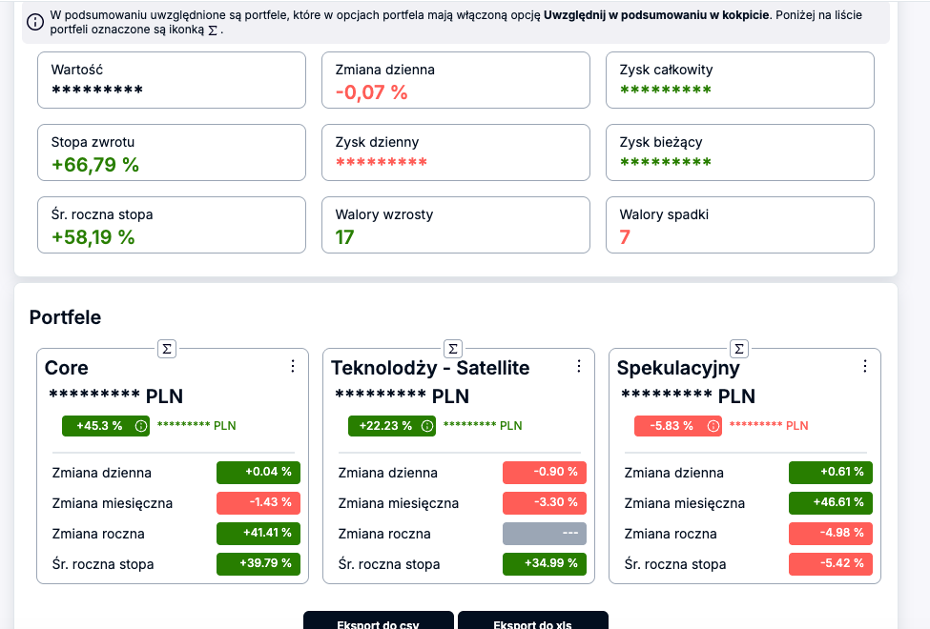Open the Spekulacyjny portfolio title
Image resolution: width=930 pixels, height=629 pixels.
click(x=678, y=368)
